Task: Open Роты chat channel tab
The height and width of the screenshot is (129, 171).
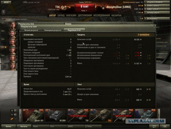Action: coord(58,127)
